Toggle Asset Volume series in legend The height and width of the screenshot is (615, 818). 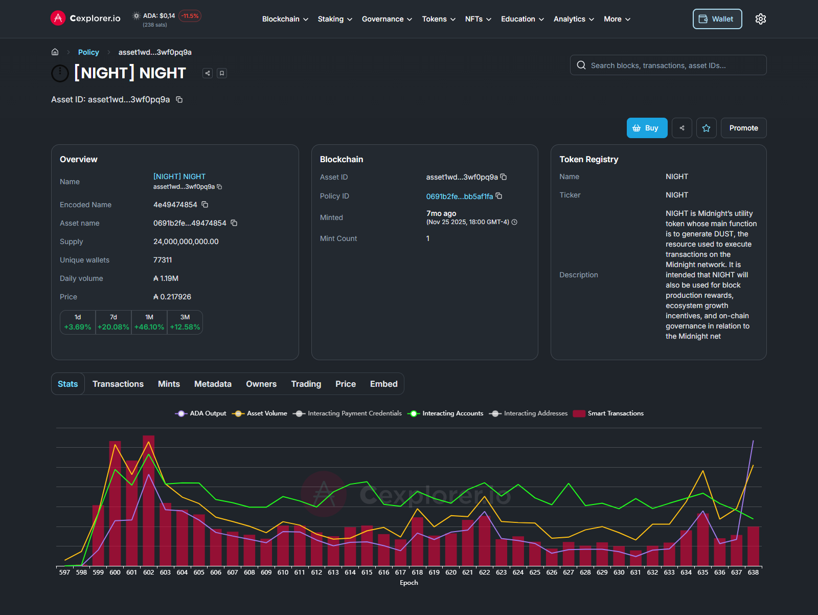[x=259, y=413]
